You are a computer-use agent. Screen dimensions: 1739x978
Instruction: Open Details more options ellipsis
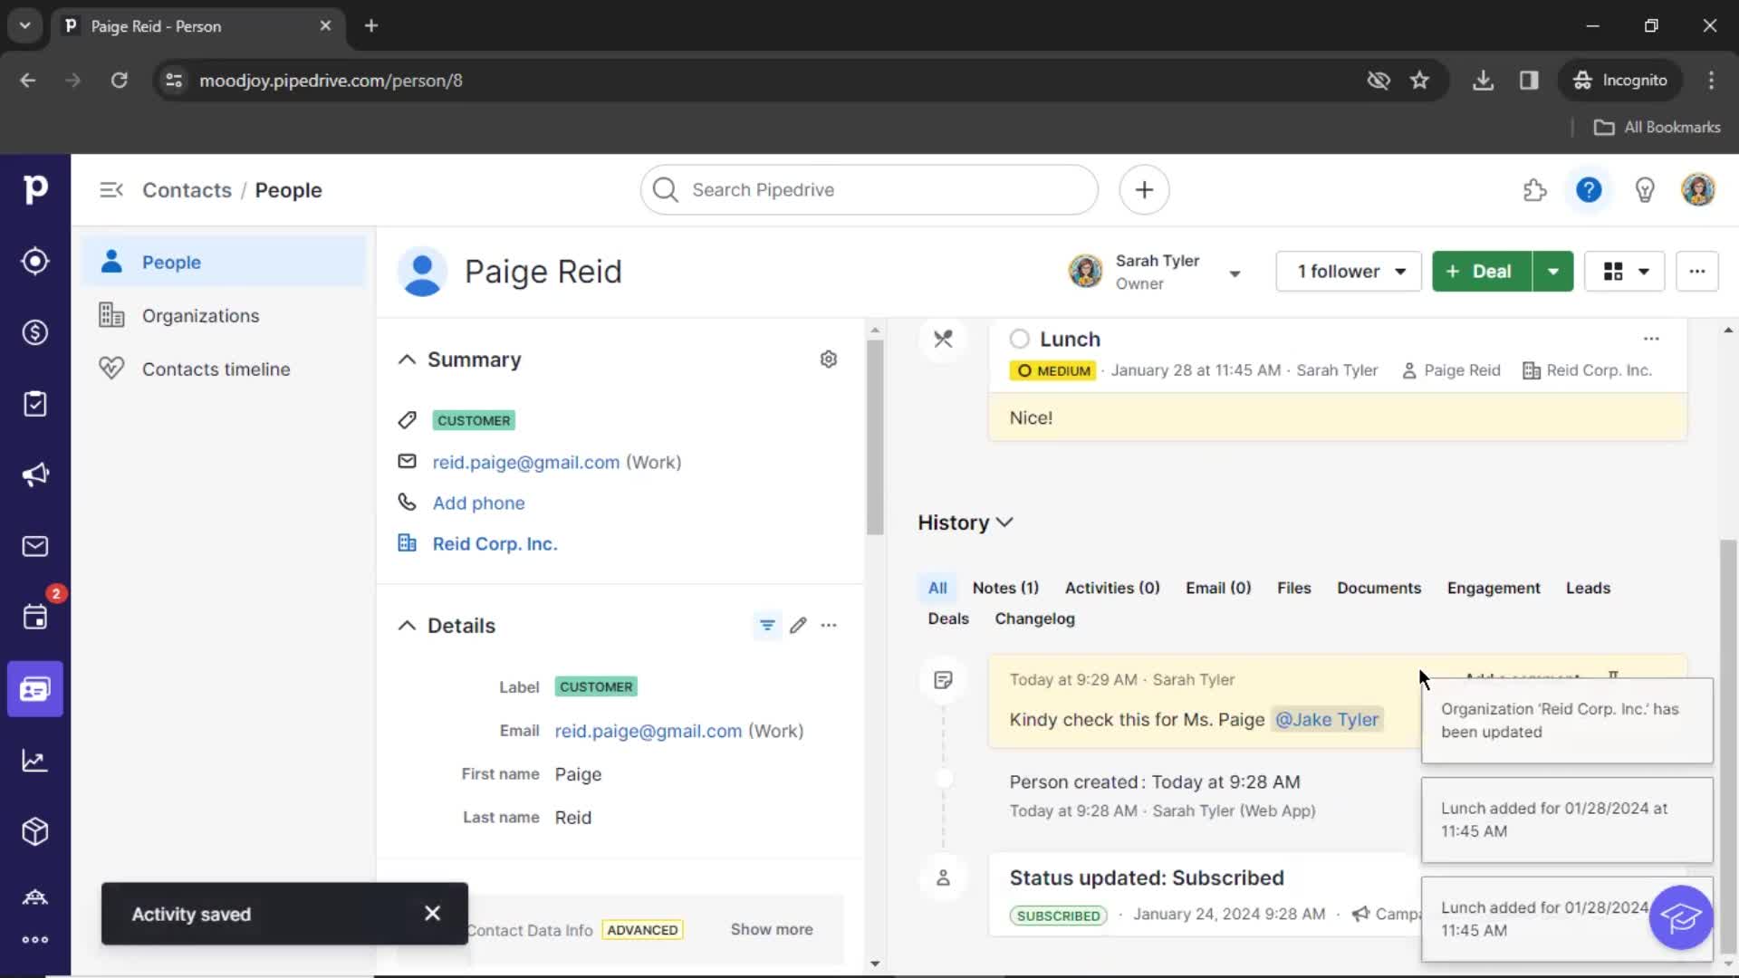(829, 626)
